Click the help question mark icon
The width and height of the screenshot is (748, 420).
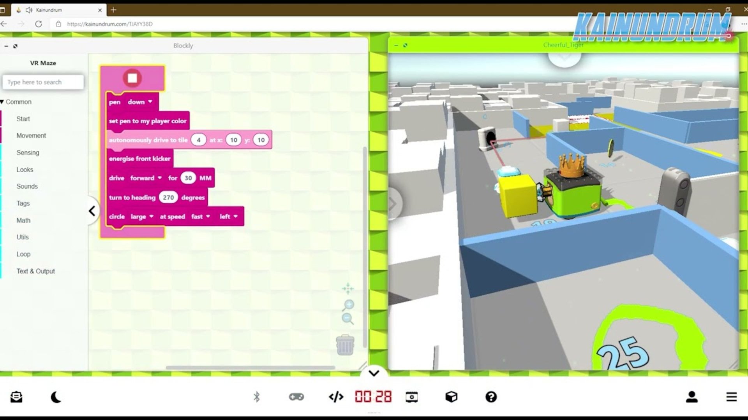pyautogui.click(x=490, y=396)
